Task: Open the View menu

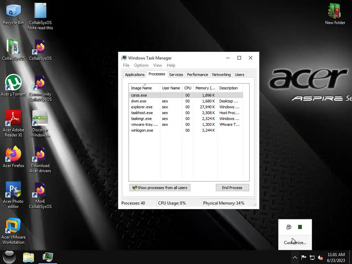Action: coord(157,65)
